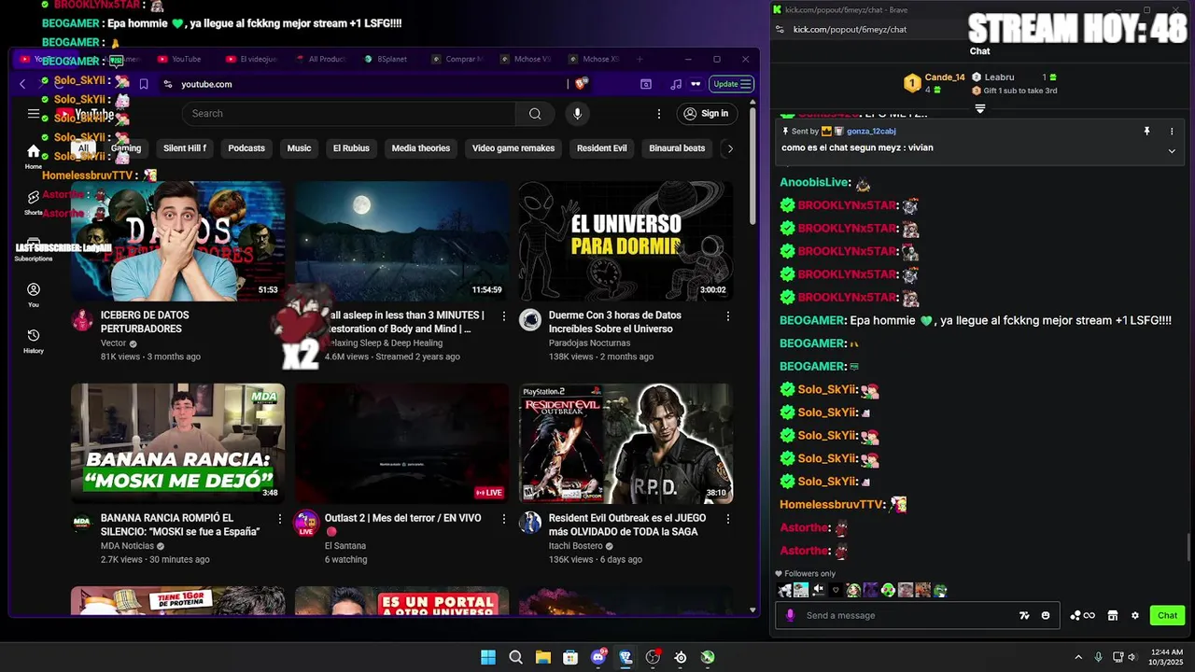Open File Explorer on the taskbar
Viewport: 1195px width, 672px height.
tap(542, 658)
